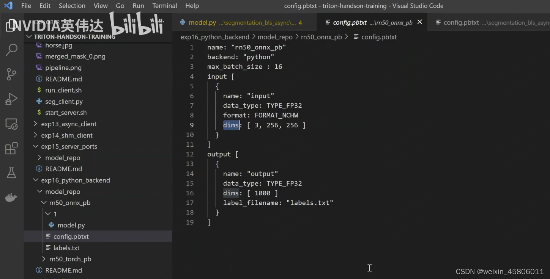The image size is (550, 279).
Task: Click the "output" name string on line 14
Action: pos(262,174)
